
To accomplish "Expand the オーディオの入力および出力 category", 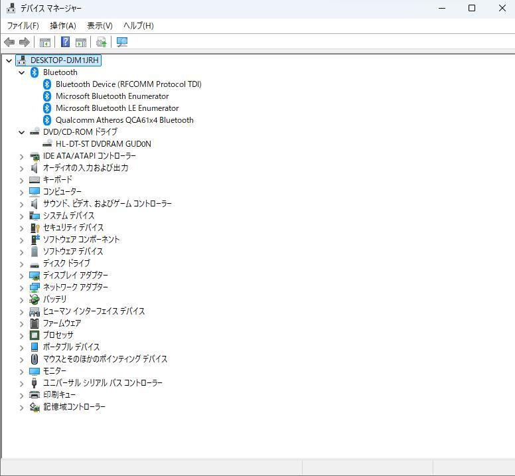I will 22,169.
